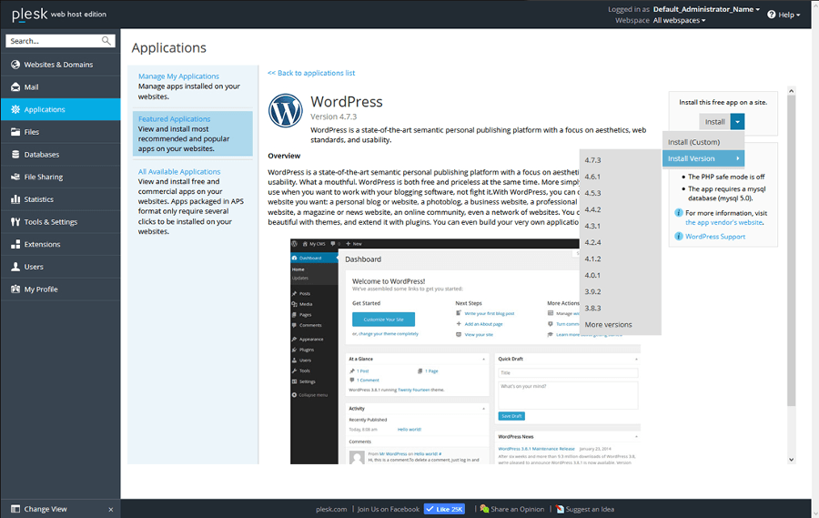The image size is (819, 518).
Task: Select More versions in version list
Action: 608,325
